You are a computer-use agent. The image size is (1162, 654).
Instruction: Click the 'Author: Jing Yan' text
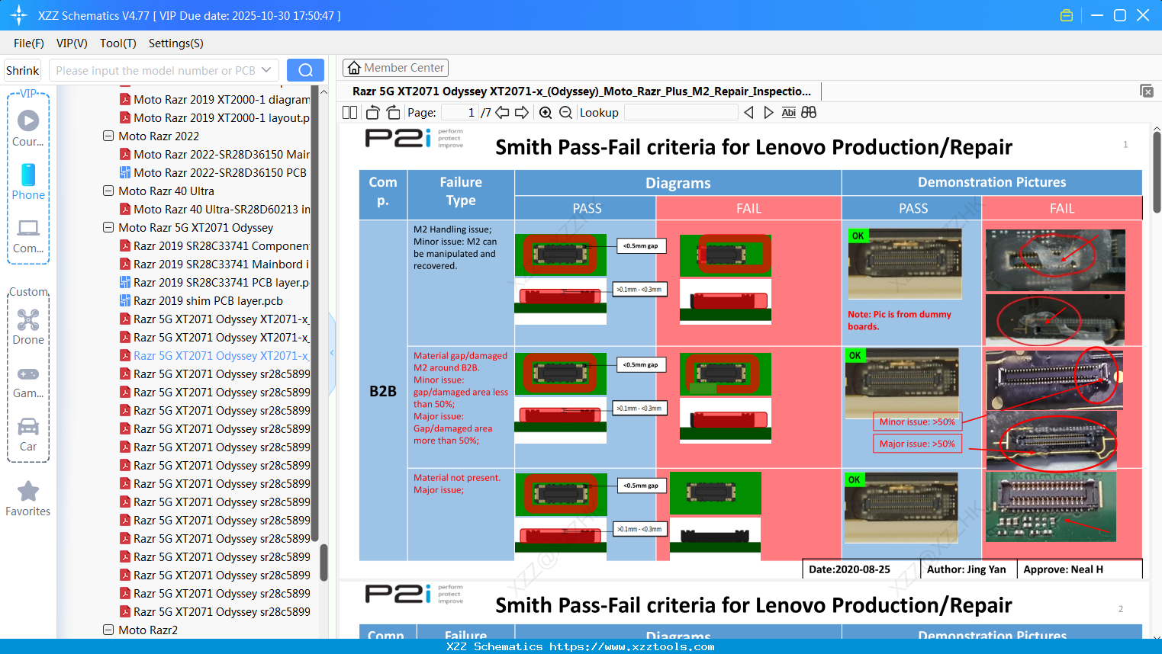point(966,569)
